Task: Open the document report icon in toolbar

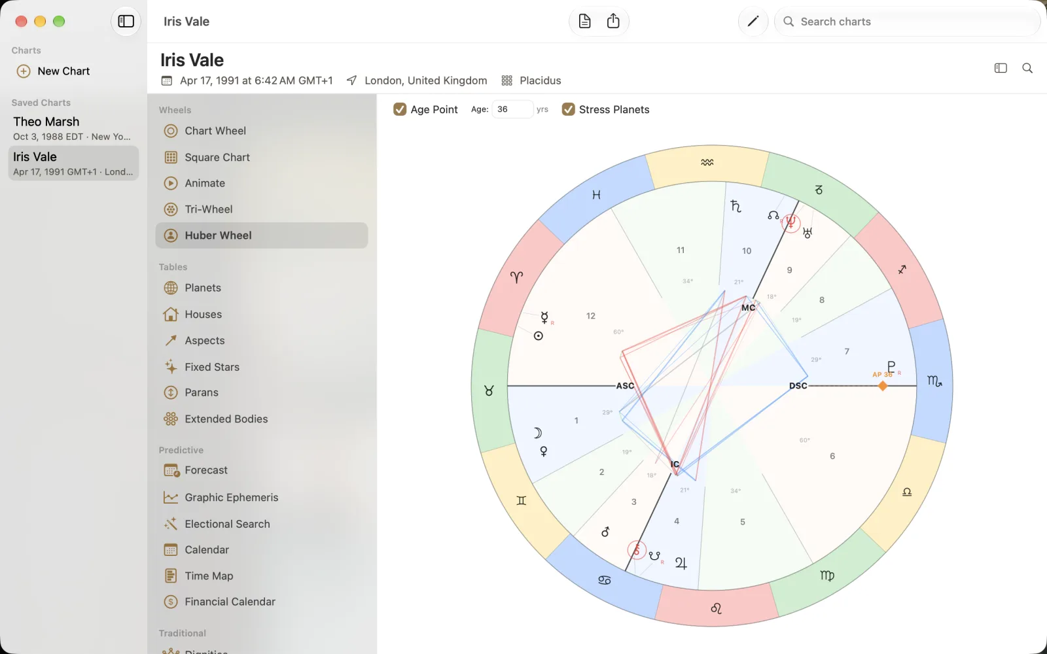Action: point(584,22)
